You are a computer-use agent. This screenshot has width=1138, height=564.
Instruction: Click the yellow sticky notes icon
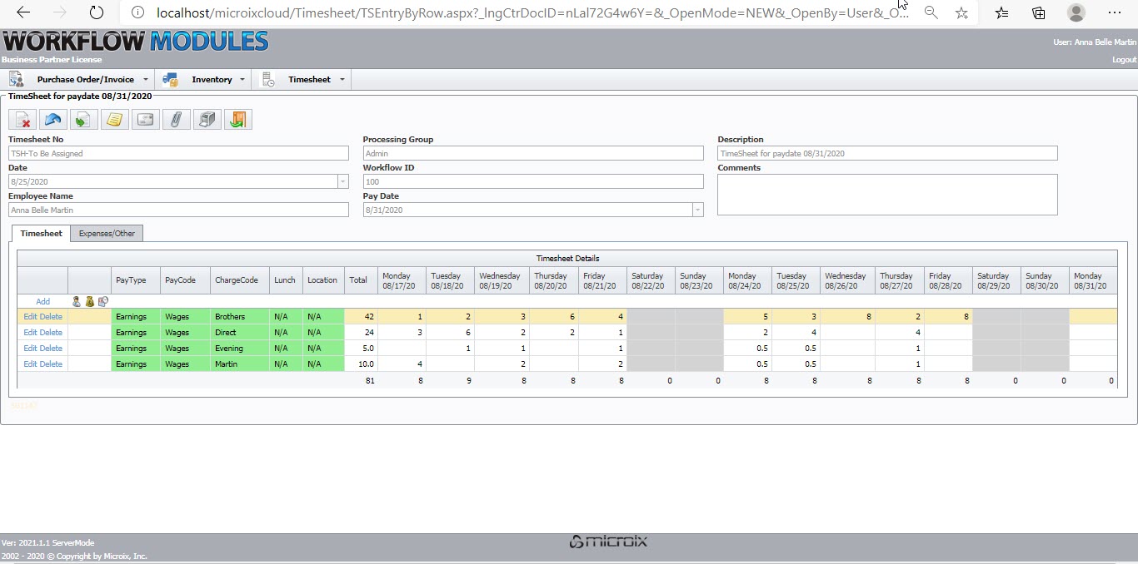click(x=115, y=120)
